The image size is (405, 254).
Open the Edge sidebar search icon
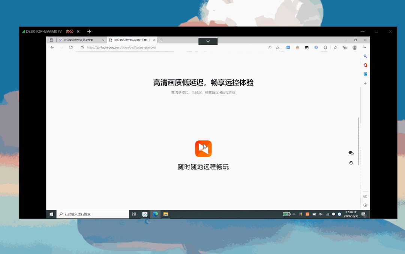coord(365,56)
